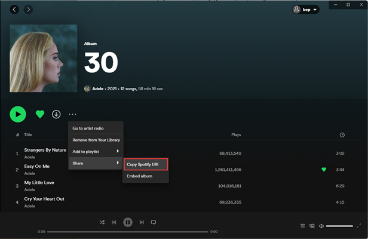Viewport: 368px width, 239px height.
Task: Download the album with the arrow icon
Action: (x=56, y=114)
